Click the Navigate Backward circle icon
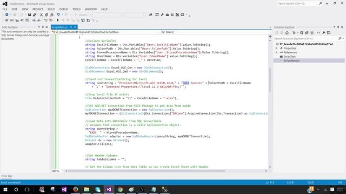This screenshot has height=194, width=346. (7, 15)
